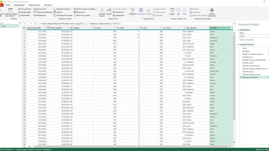Image resolution: width=269 pixels, height=151 pixels.
Task: Switch to the Zobrazení tab
Action: tap(48, 5)
